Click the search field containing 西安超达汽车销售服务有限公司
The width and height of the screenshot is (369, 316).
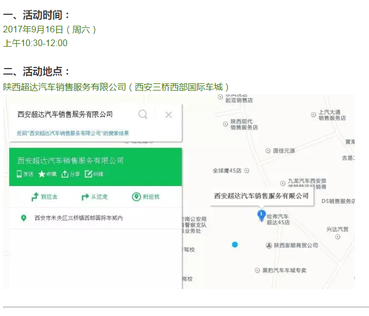[x=65, y=115]
